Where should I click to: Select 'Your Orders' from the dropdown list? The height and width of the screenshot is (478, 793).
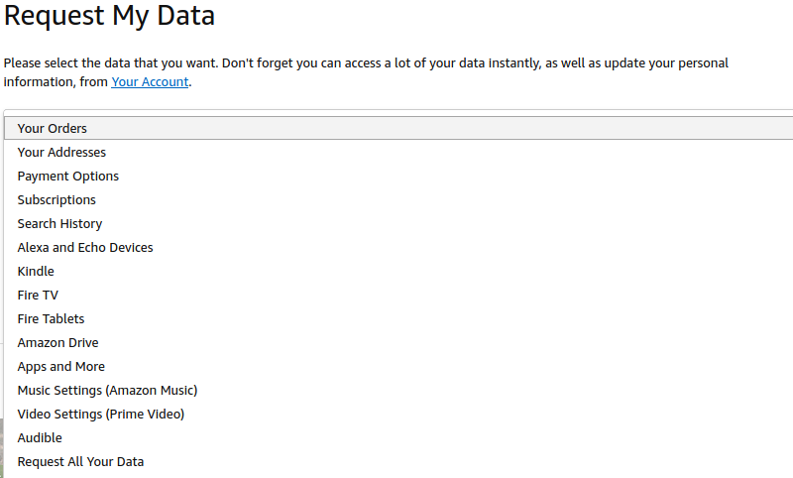tap(53, 129)
